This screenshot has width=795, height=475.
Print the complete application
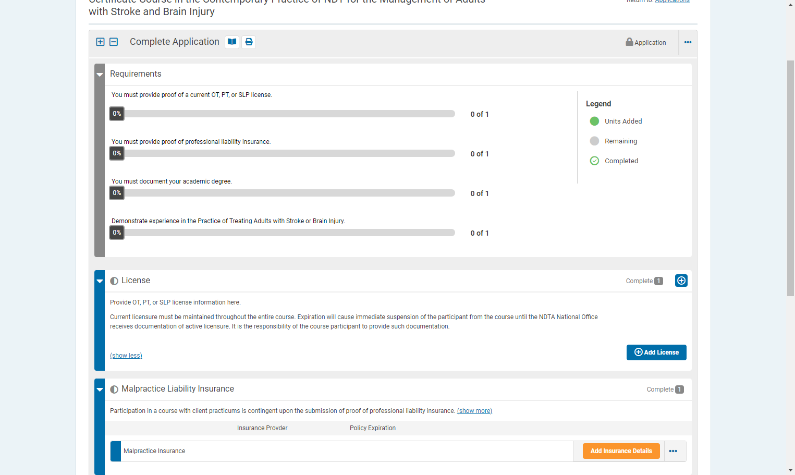pyautogui.click(x=249, y=42)
